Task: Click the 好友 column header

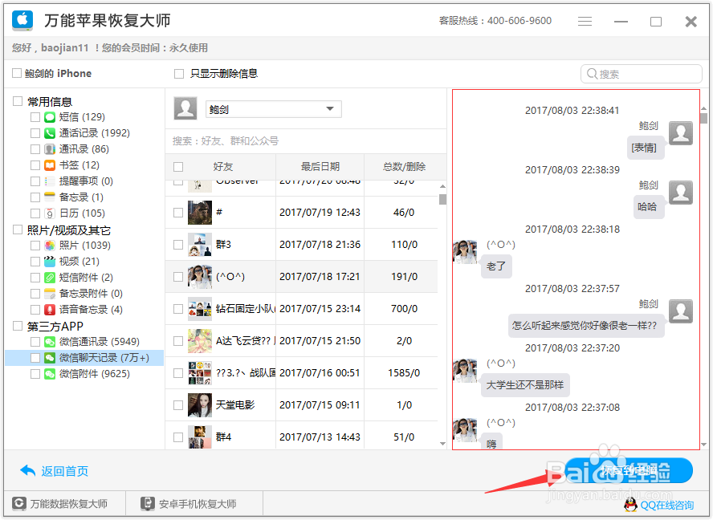Action: click(x=223, y=167)
